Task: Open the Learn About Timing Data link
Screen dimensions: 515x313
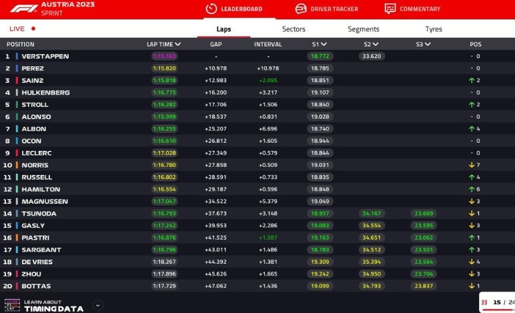Action: pos(53,306)
